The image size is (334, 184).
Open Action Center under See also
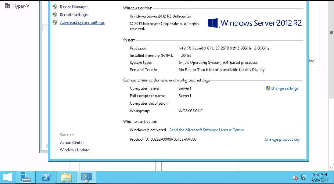coord(72,142)
